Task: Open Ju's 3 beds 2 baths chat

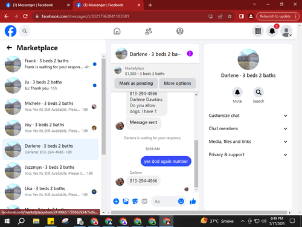Action: point(51,85)
